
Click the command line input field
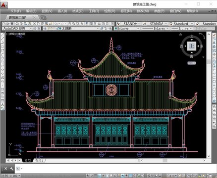[x=115, y=169]
